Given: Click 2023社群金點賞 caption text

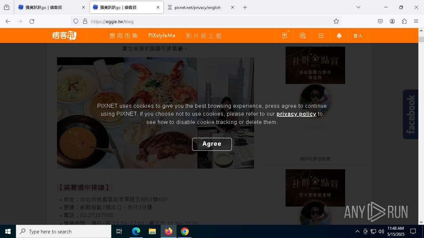Looking at the screenshot, I should (315, 159).
